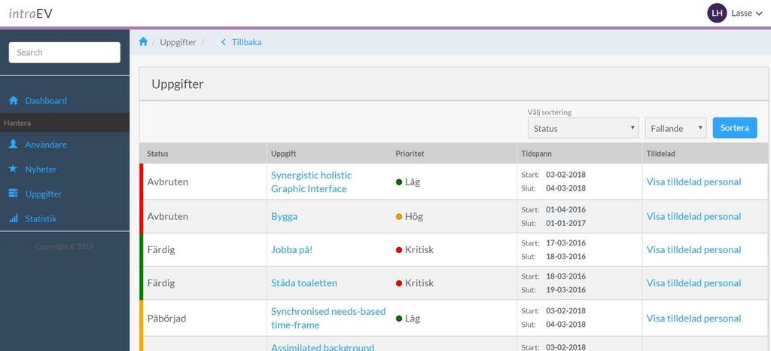
Task: Click start date 01-04-2016
Action: pyautogui.click(x=565, y=210)
